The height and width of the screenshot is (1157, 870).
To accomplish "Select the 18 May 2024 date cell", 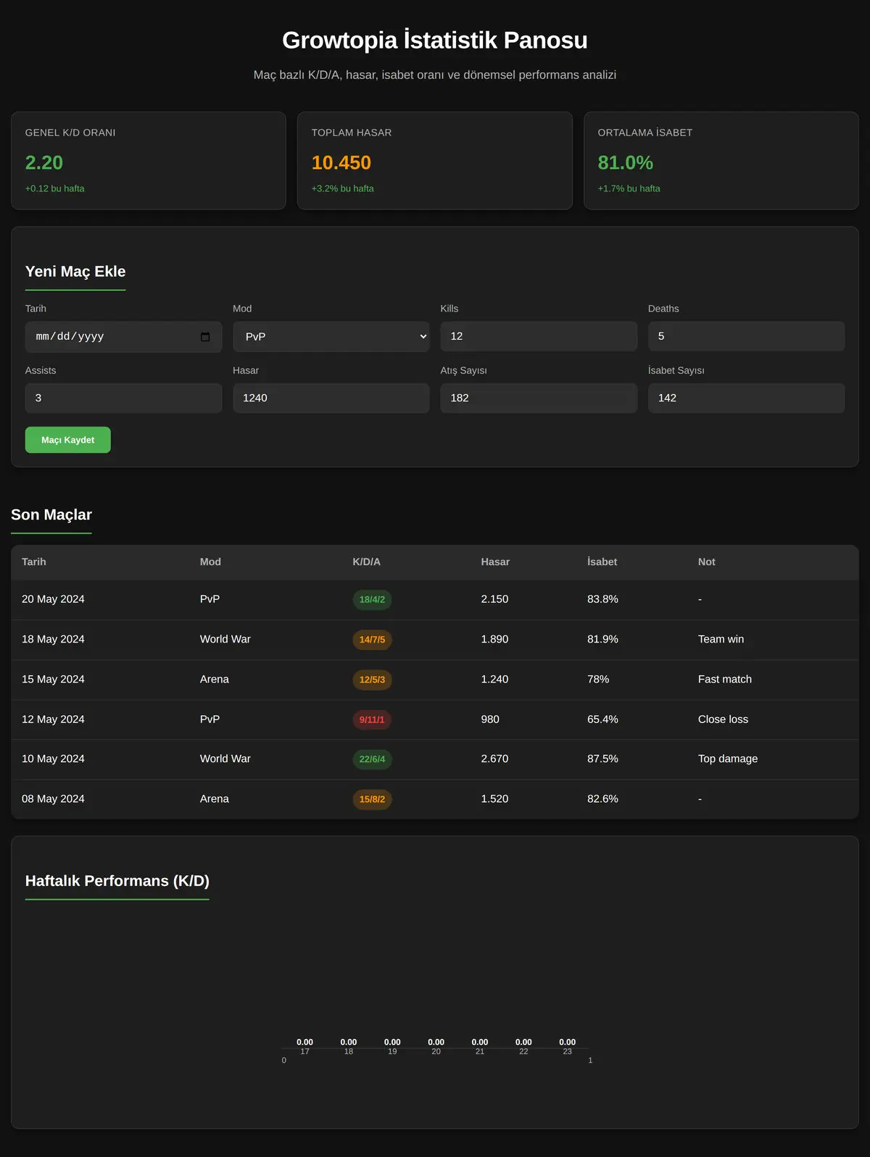I will [53, 639].
